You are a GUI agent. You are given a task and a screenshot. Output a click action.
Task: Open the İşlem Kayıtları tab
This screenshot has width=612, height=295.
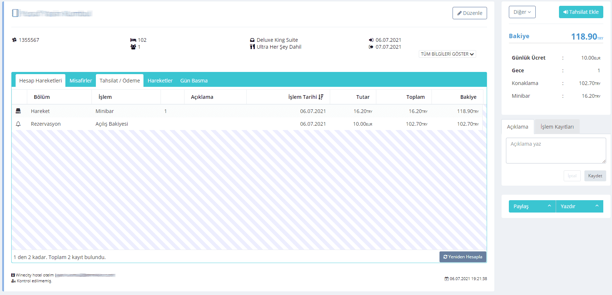click(x=557, y=127)
